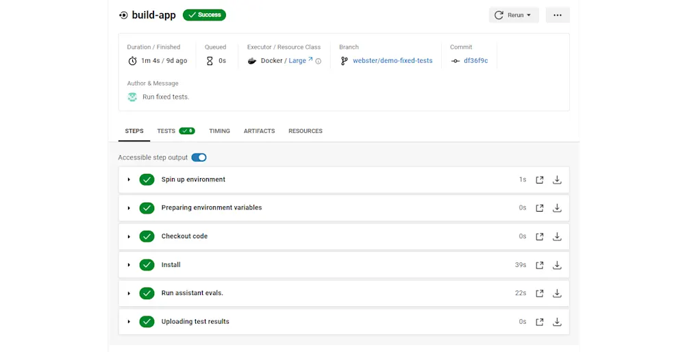Download Spin up environment step output
687x352 pixels.
click(557, 179)
